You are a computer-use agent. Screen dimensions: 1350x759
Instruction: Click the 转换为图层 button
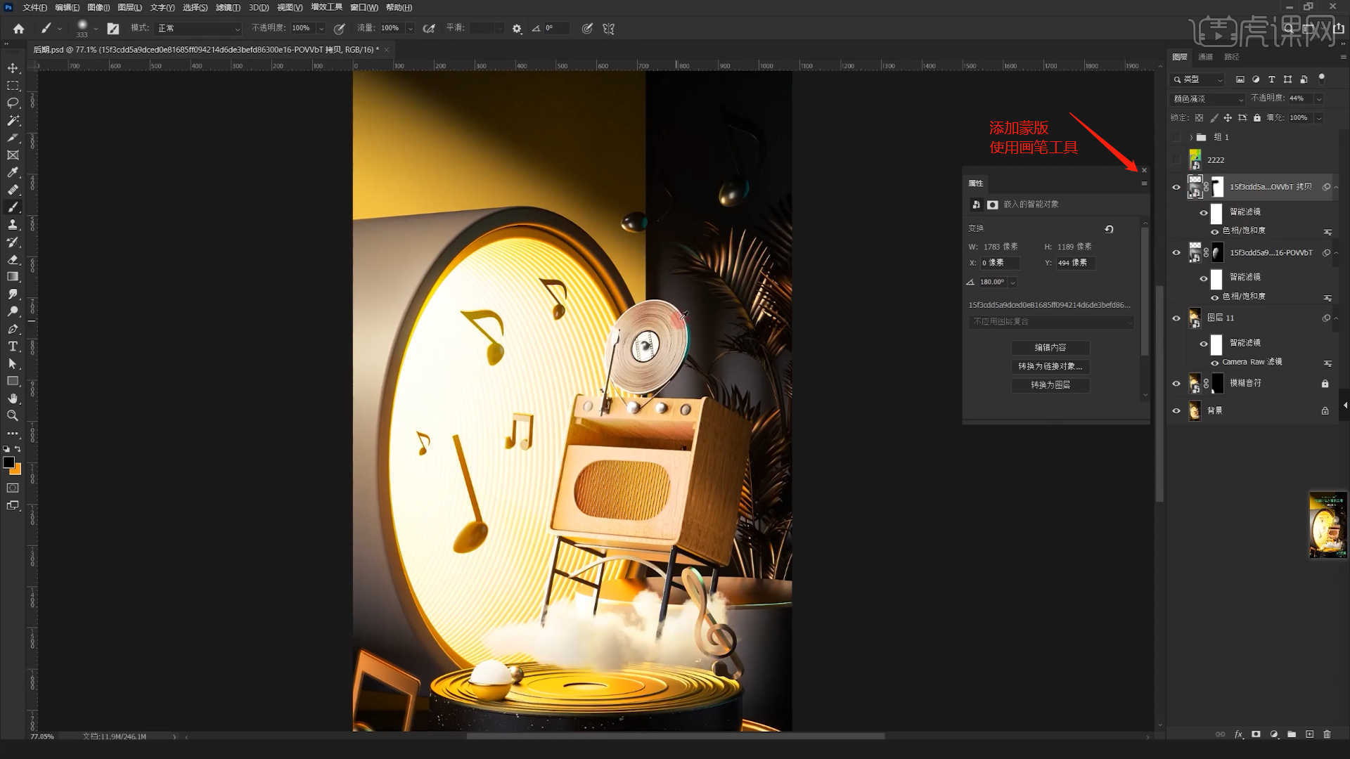[1050, 385]
